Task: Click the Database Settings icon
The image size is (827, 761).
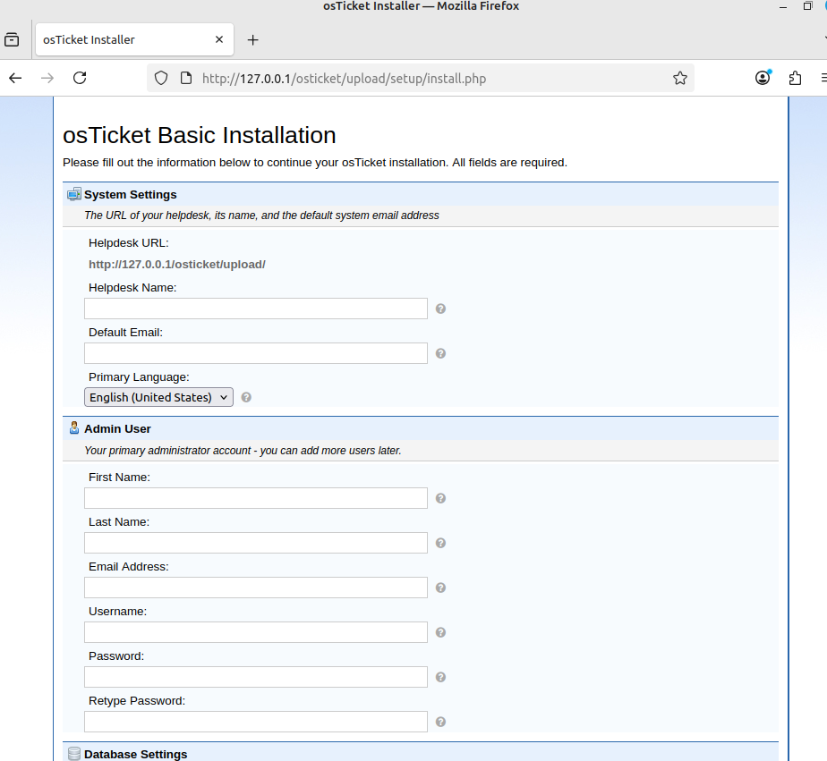Action: (74, 754)
